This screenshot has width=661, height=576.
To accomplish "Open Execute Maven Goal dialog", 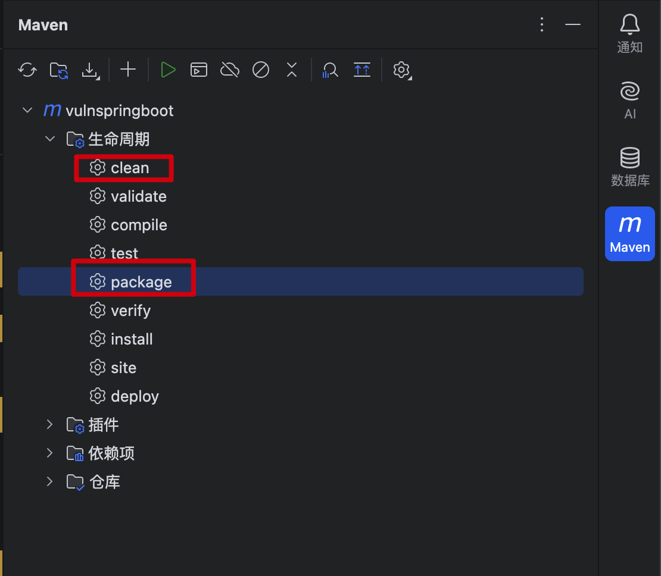I will [198, 70].
